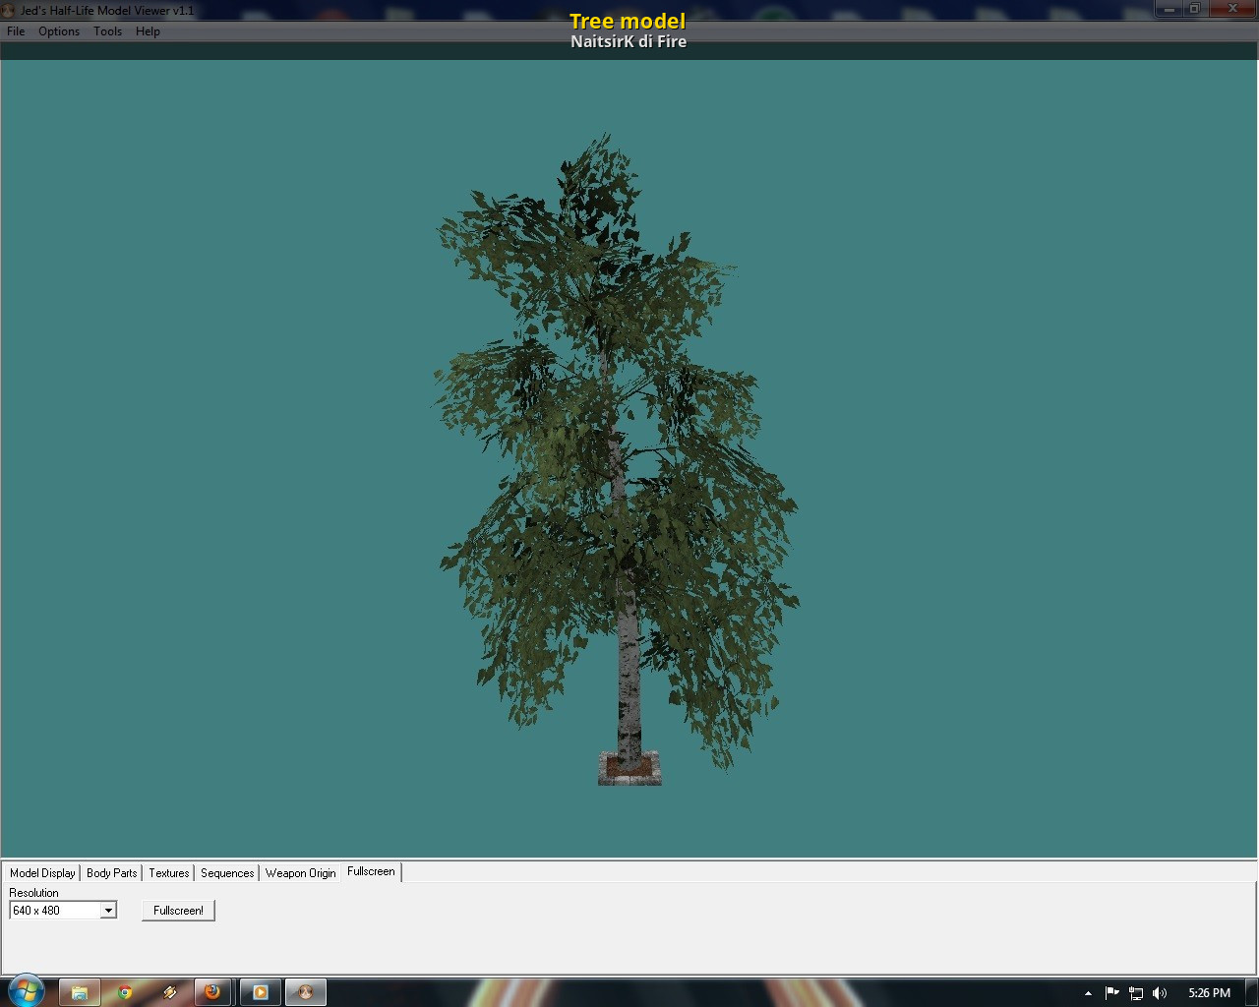Open the Action Center flag icon
This screenshot has height=1007, width=1259.
(x=1111, y=993)
